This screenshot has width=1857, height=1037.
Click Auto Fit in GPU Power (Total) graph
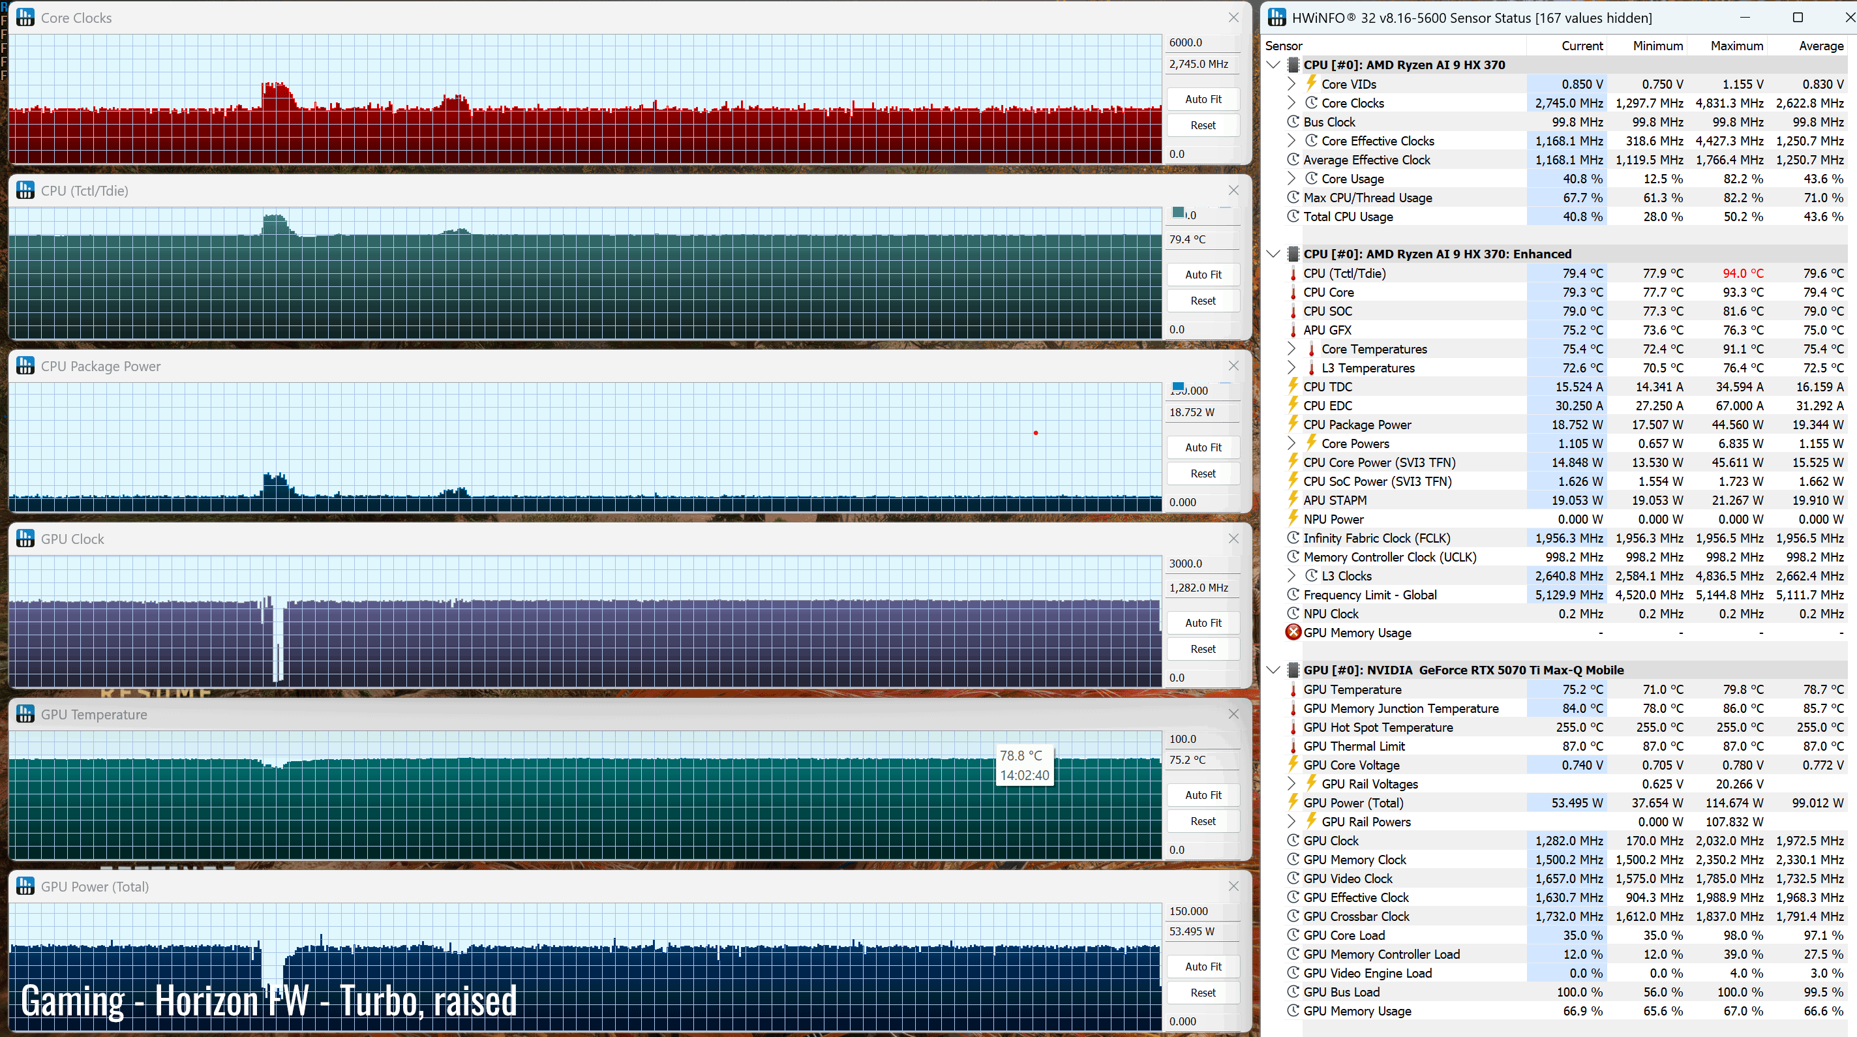click(1202, 966)
